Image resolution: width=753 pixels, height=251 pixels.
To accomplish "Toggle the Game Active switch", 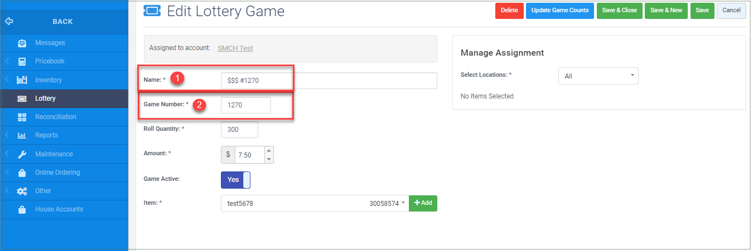I will 236,180.
